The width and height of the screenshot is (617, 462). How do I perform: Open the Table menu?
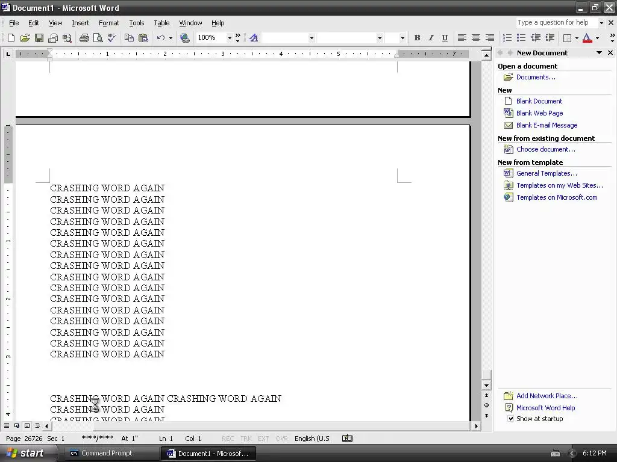coord(161,23)
